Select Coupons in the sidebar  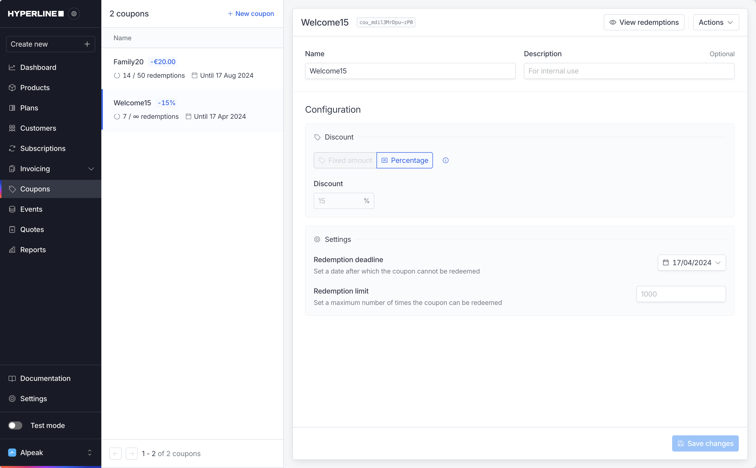click(x=50, y=189)
